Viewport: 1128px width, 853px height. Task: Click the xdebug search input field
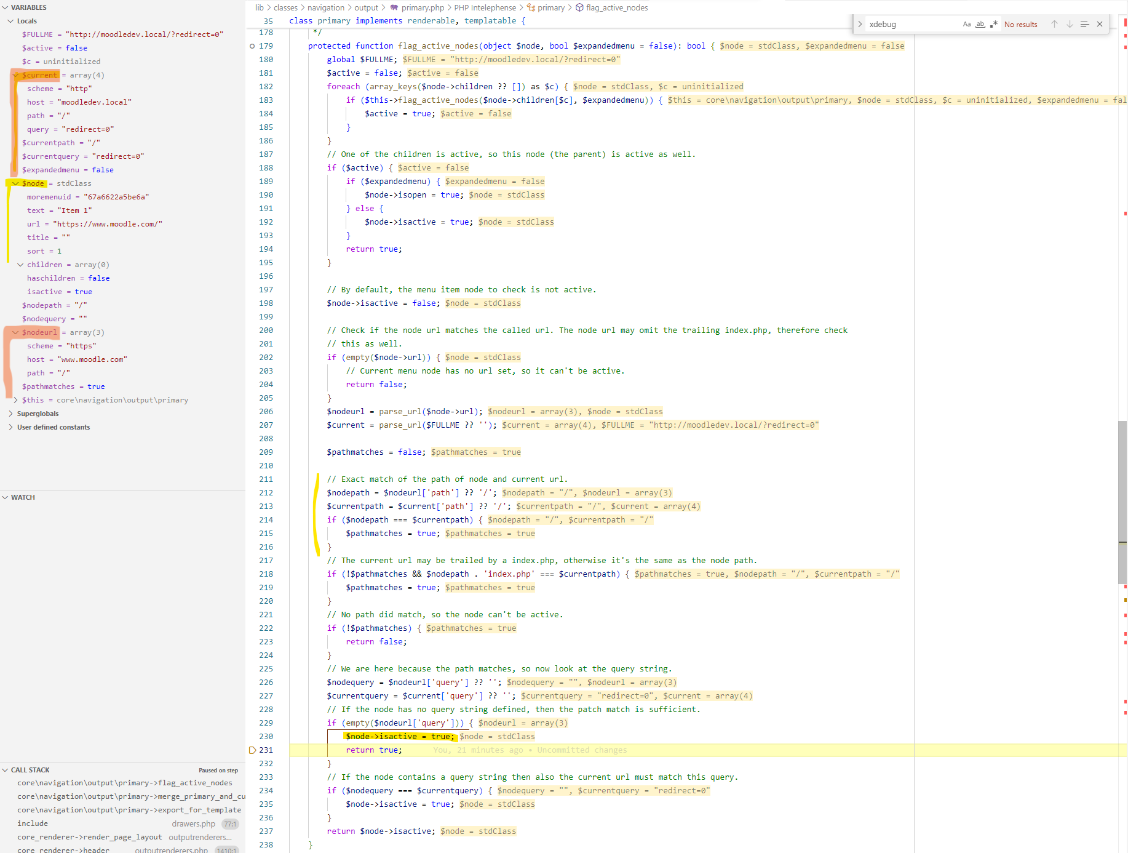click(913, 24)
